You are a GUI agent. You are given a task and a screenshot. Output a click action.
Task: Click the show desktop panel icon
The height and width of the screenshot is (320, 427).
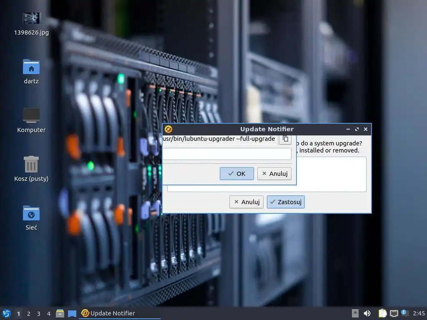[72, 313]
